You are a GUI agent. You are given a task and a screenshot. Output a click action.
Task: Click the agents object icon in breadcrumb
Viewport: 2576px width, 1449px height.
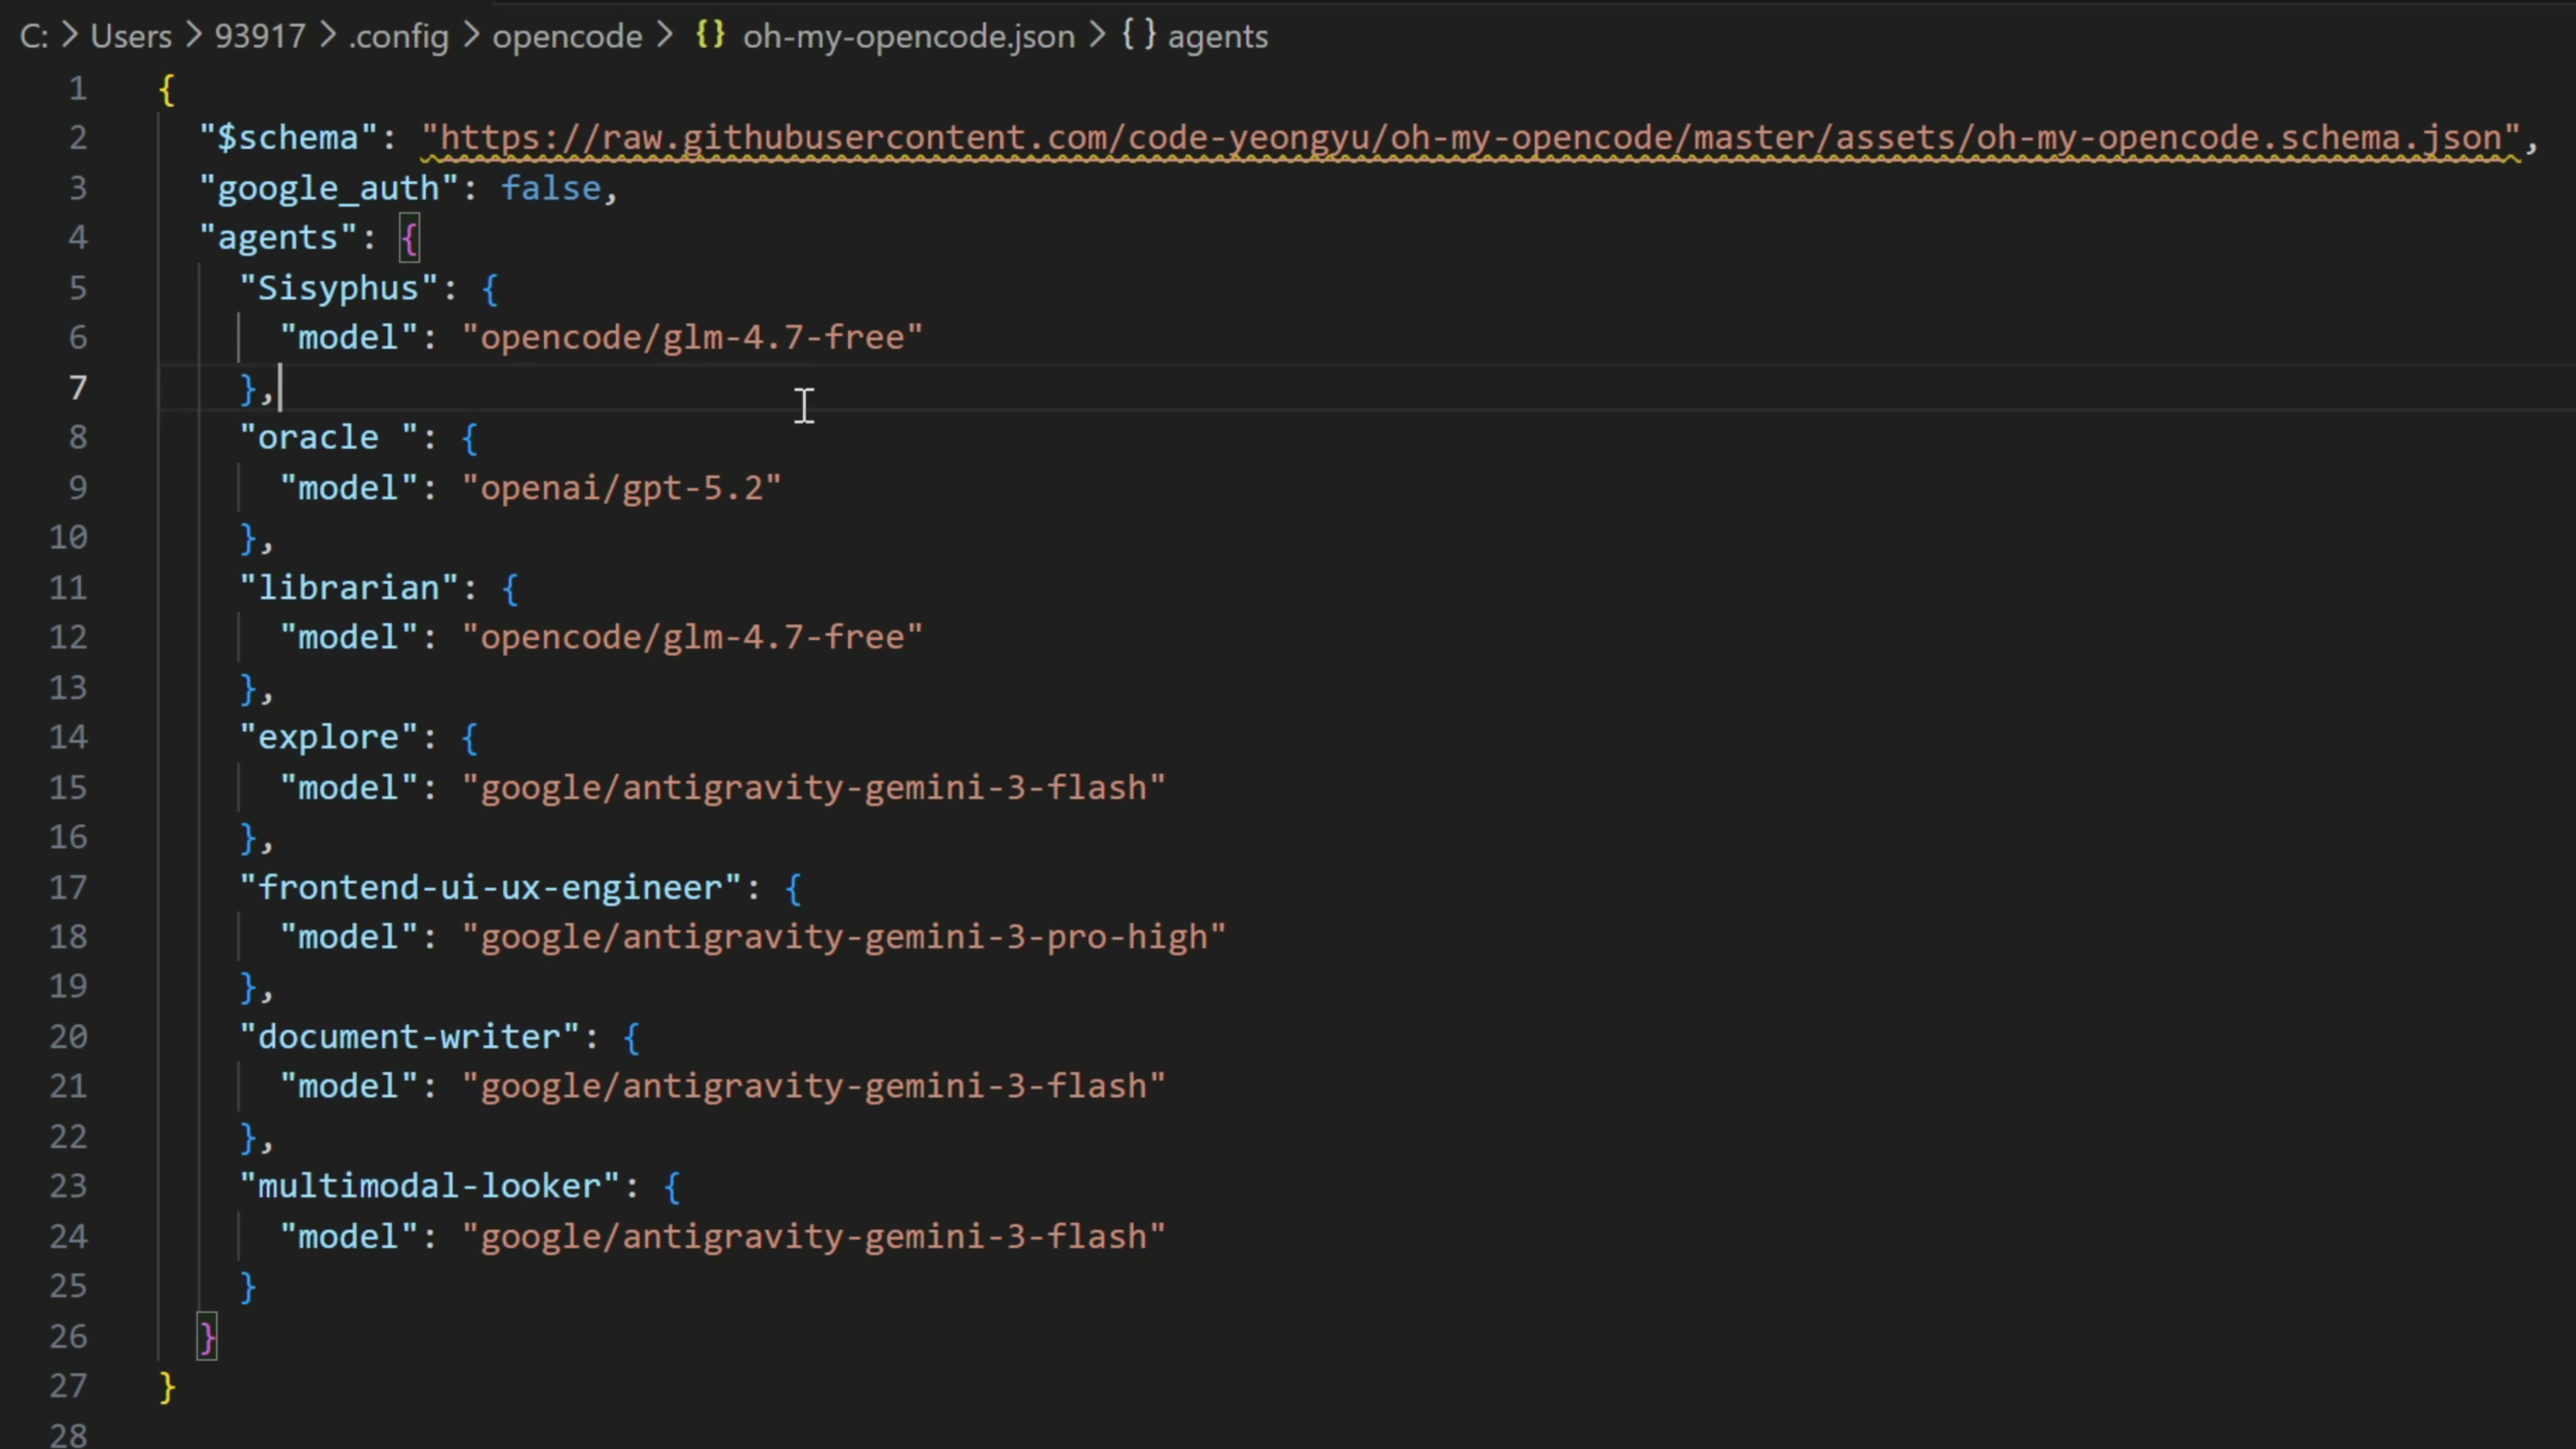(x=1138, y=35)
